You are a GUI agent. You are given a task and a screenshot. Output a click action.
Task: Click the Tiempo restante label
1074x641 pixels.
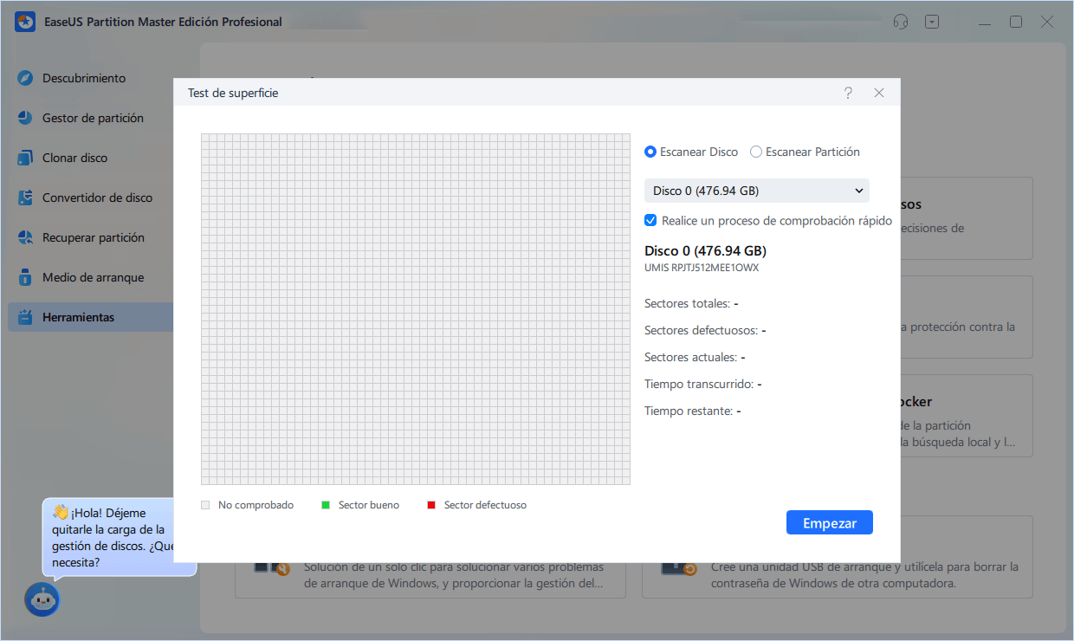pos(689,411)
